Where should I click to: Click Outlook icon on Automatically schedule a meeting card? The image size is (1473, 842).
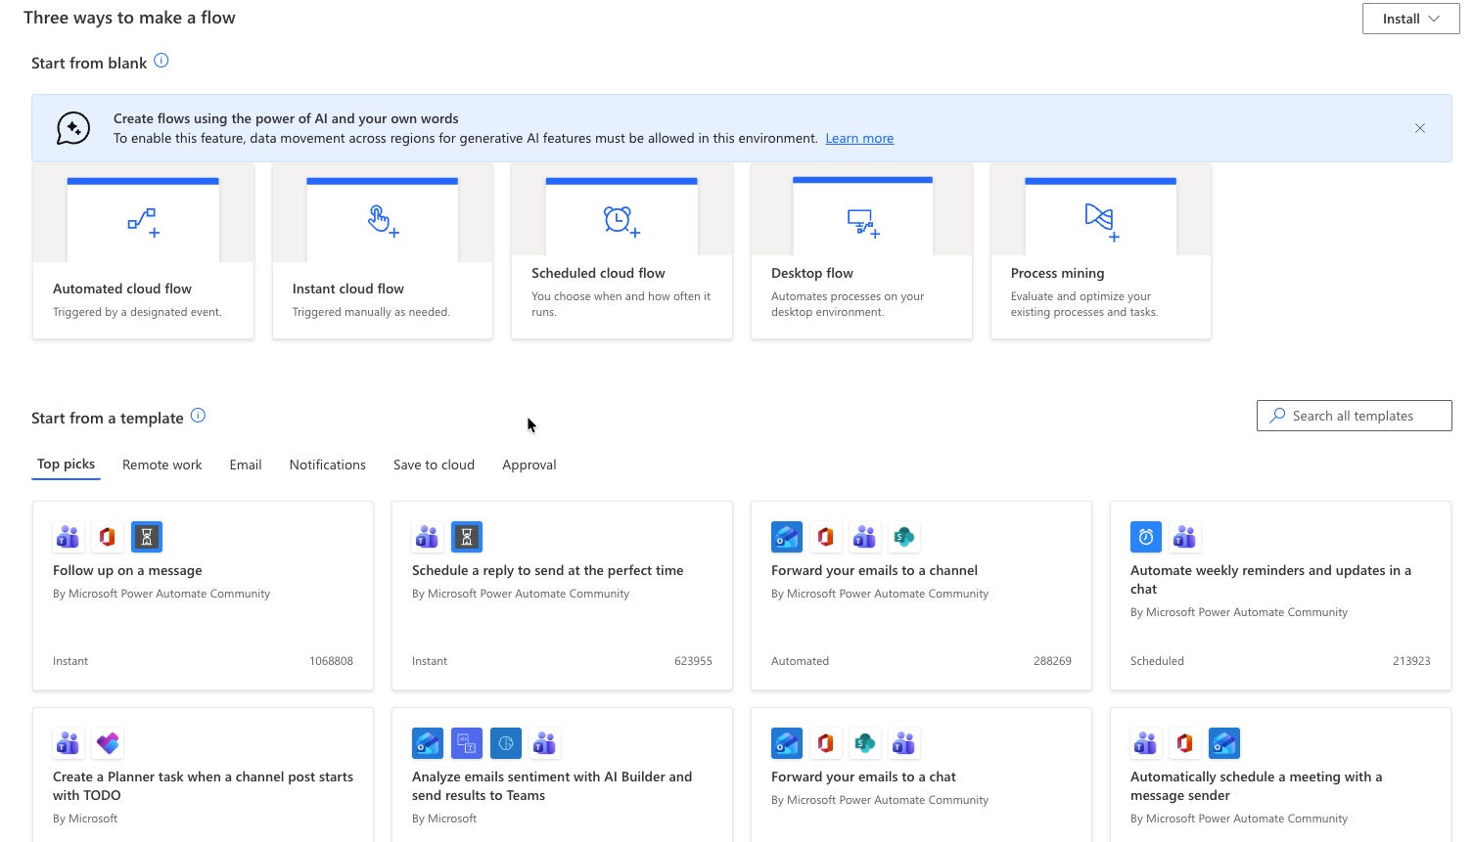tap(1224, 743)
